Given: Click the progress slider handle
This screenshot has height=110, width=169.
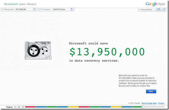Looking at the screenshot, I should pos(143,107).
